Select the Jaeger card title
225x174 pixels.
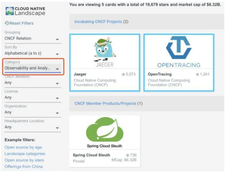point(80,74)
